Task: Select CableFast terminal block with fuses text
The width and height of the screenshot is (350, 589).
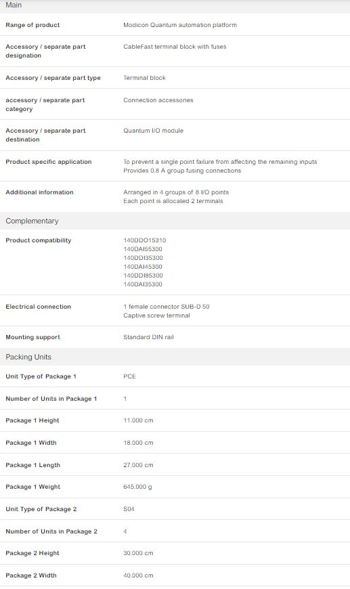Action: (x=175, y=47)
